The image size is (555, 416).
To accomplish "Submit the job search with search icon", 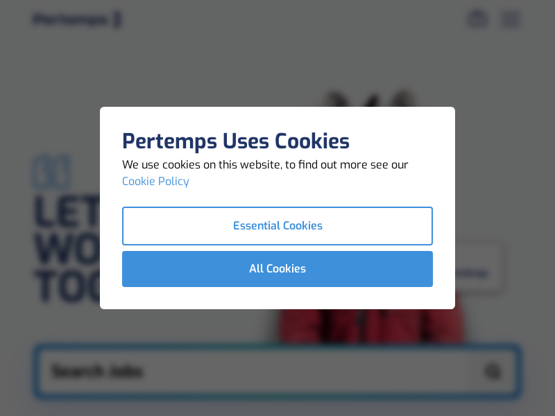I will tap(493, 372).
